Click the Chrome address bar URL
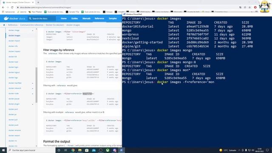The height and width of the screenshot is (153, 272). 45,8
